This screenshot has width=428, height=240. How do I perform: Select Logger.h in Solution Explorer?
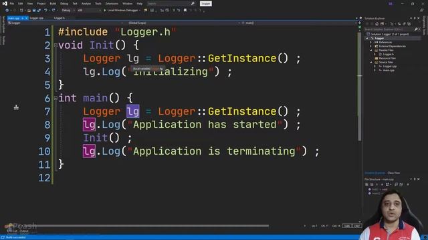click(388, 55)
